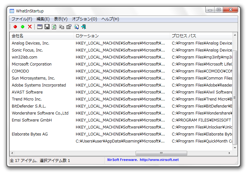Click the red X delete icon
The height and width of the screenshot is (174, 248).
[x=30, y=27]
